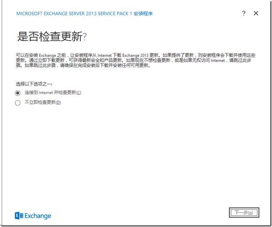Viewport: 272px width, 227px height.
Task: Click the 连接到 Internet 并检查更新(C) label text
Action: tap(53, 93)
